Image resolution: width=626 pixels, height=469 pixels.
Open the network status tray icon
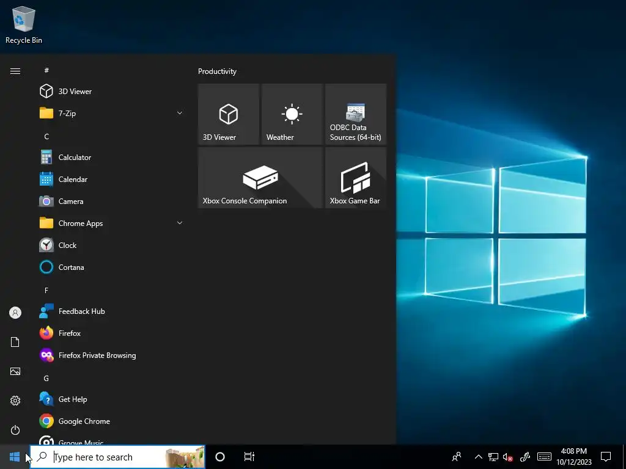[493, 457]
